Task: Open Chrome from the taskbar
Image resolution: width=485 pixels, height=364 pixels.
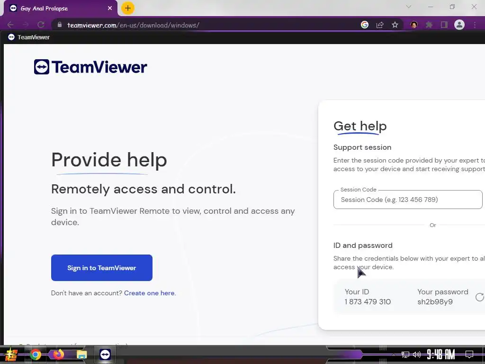Action: 35,355
